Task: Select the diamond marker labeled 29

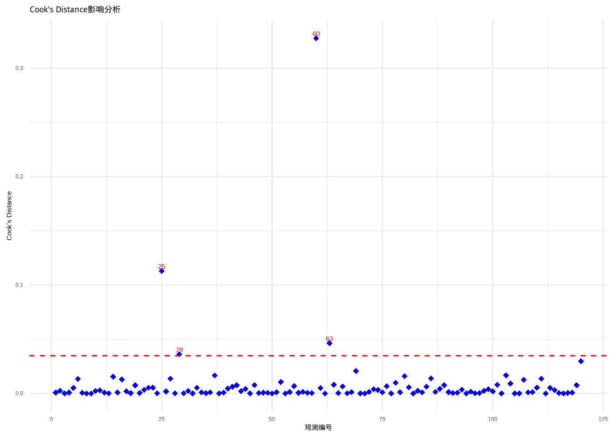Action: 179,354
